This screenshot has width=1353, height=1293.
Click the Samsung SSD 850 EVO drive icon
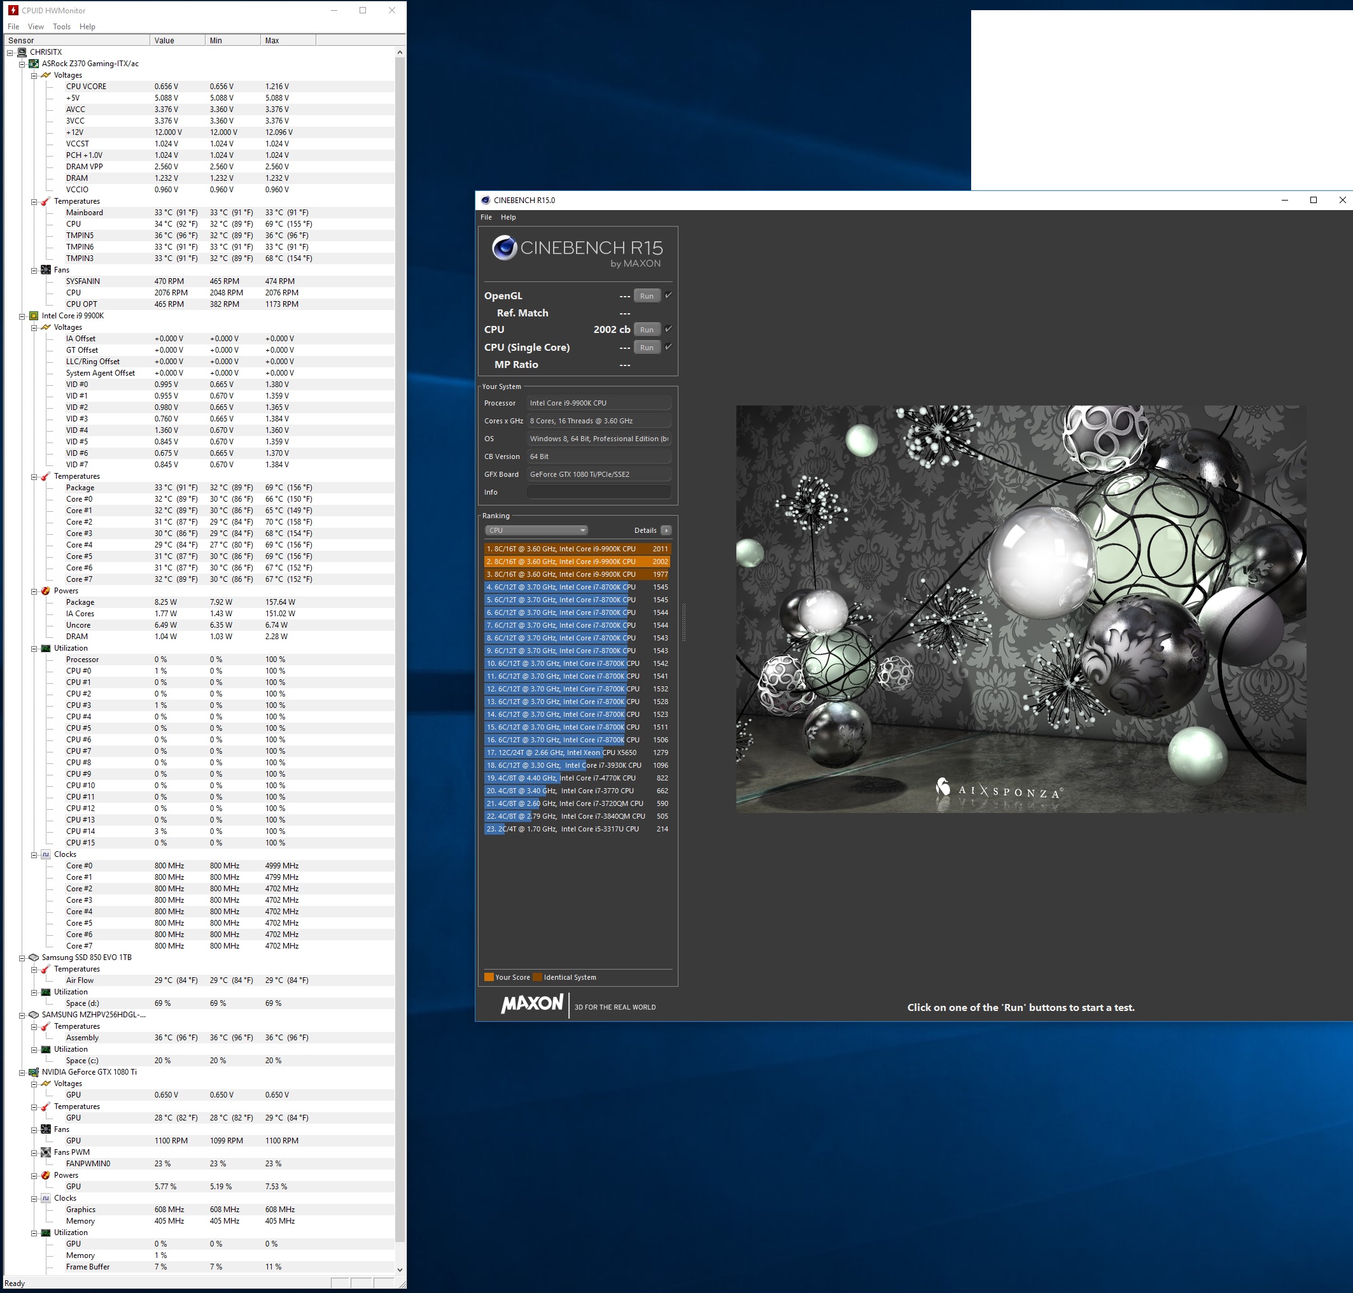click(33, 957)
